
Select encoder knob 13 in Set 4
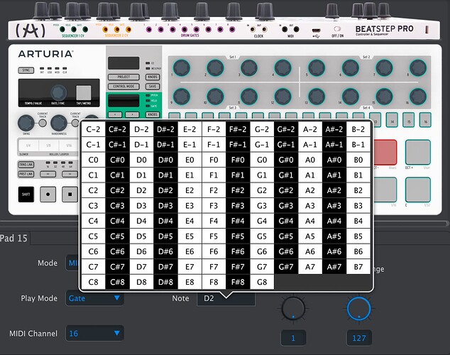[x=317, y=97]
